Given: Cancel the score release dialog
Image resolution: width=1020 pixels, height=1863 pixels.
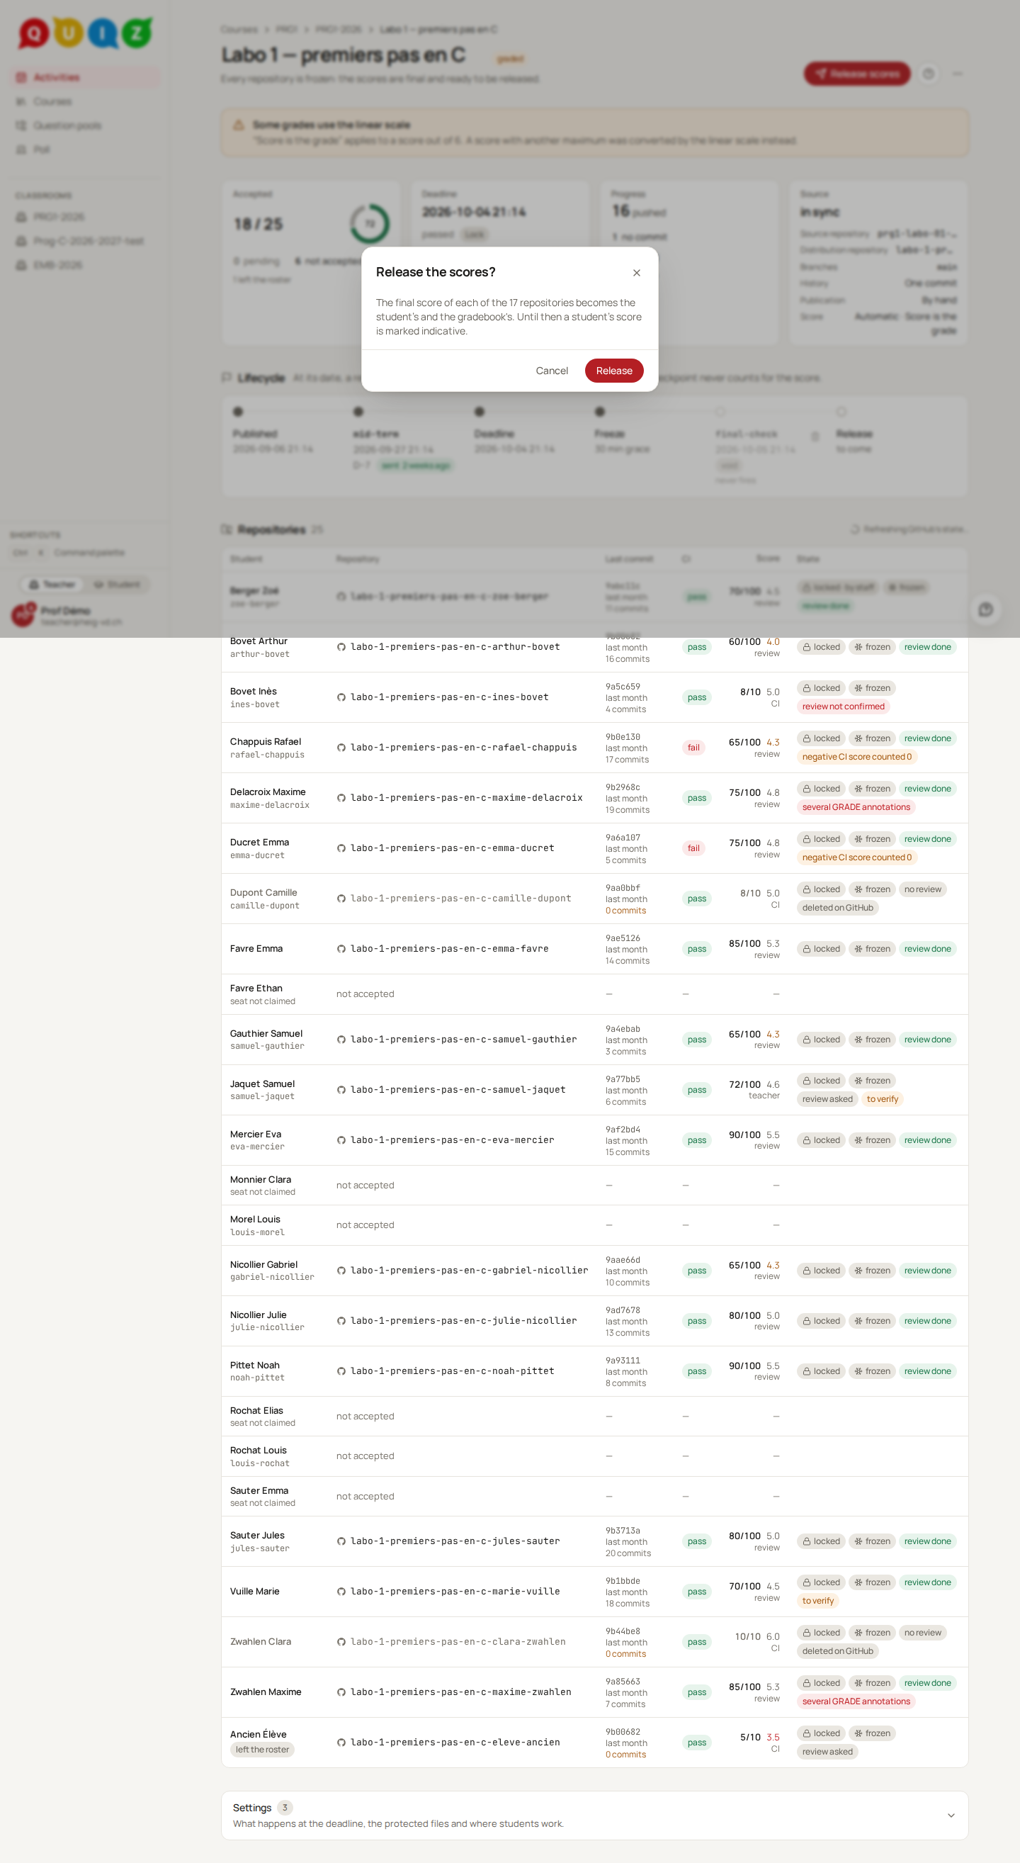Looking at the screenshot, I should click(x=552, y=371).
